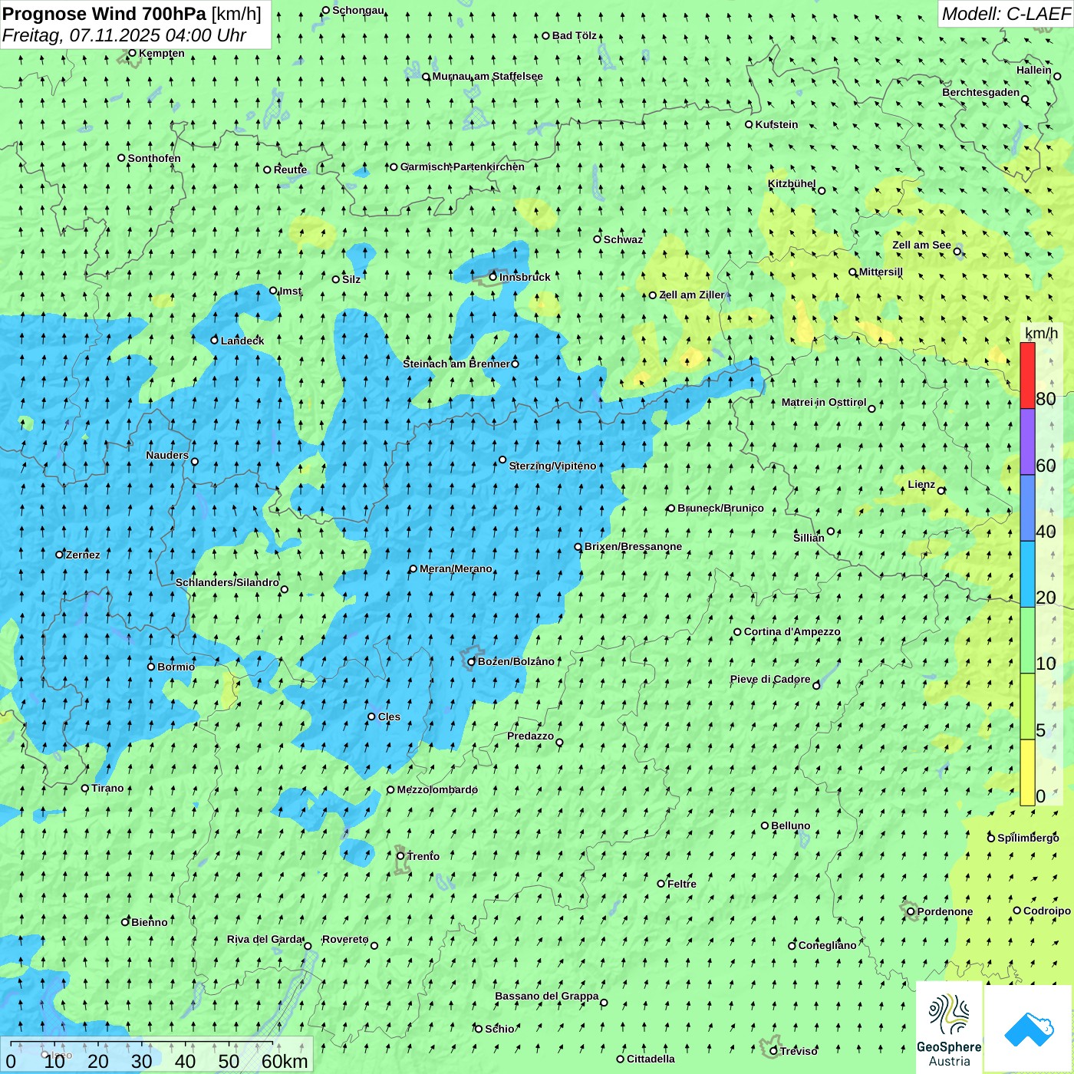Click the 'Berchtesgaden' place name
The height and width of the screenshot is (1074, 1074).
(x=981, y=92)
